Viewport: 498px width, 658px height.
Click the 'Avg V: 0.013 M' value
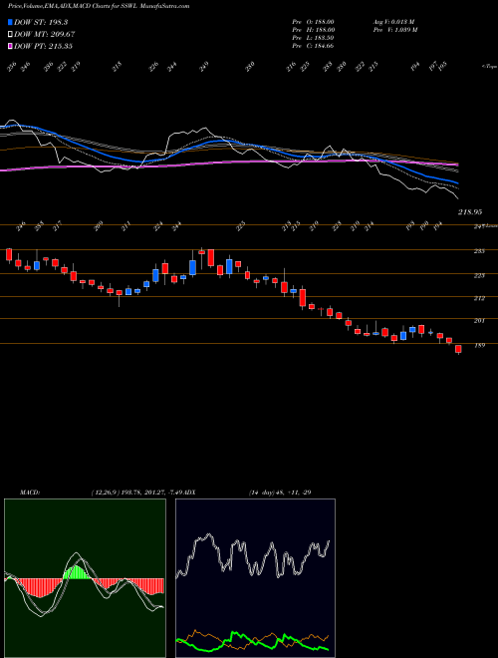[x=393, y=22]
